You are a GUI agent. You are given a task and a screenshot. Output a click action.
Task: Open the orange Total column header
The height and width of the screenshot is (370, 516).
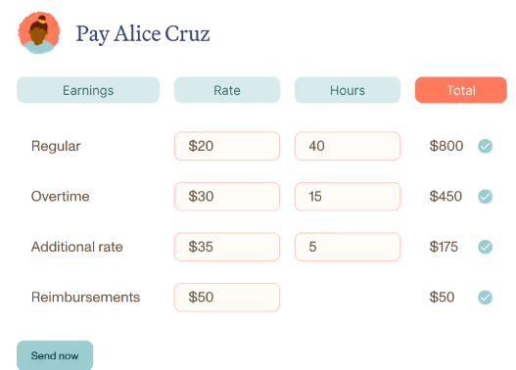[x=461, y=90]
